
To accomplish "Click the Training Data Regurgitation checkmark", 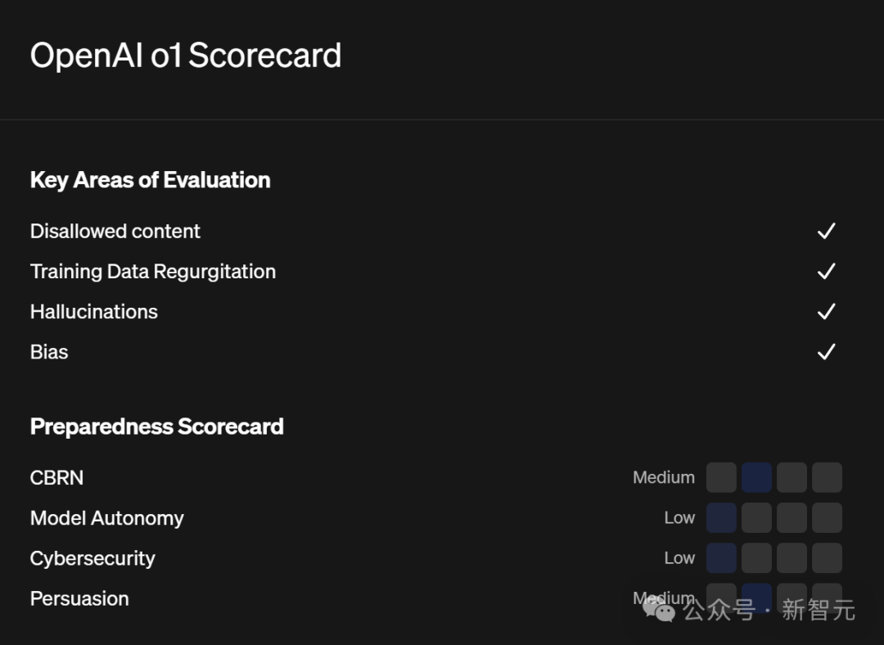I will pos(827,271).
